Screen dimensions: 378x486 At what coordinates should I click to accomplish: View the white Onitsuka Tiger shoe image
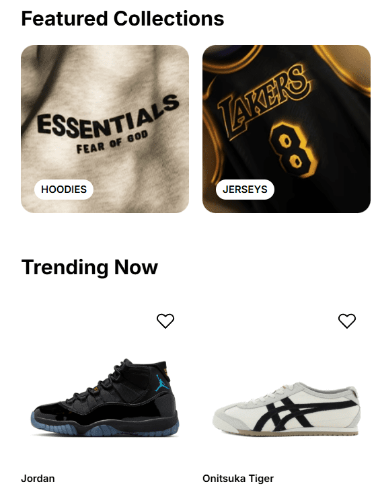click(x=287, y=409)
